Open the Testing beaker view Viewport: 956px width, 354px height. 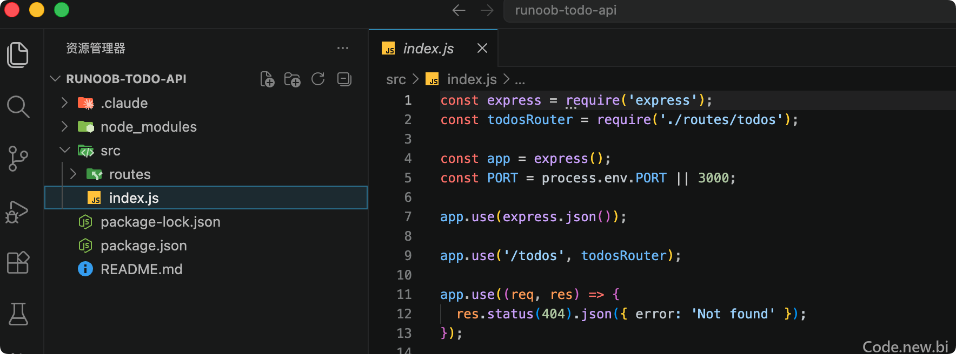point(18,314)
